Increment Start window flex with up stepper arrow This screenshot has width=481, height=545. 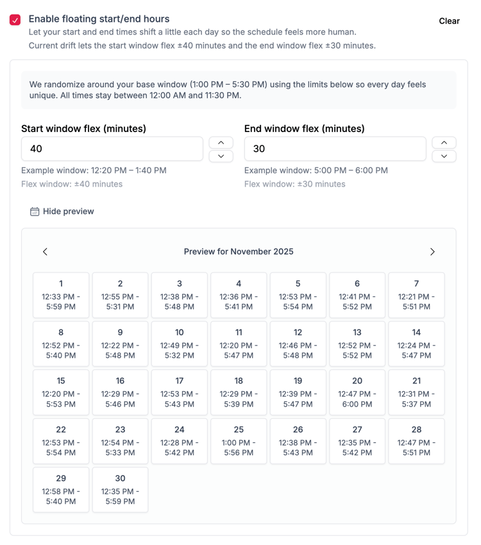pos(221,142)
